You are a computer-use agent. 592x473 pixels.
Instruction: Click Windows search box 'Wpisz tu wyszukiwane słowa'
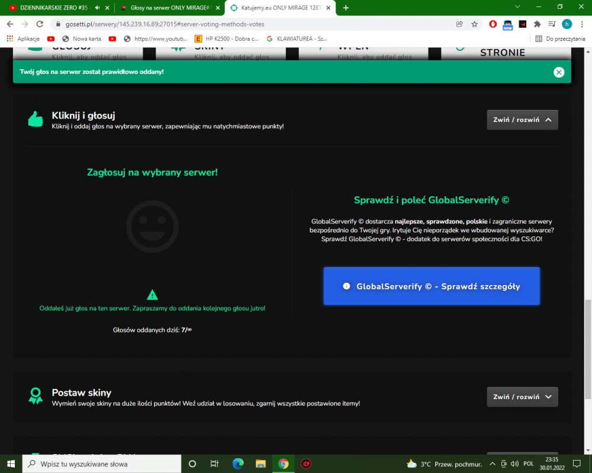pyautogui.click(x=102, y=464)
